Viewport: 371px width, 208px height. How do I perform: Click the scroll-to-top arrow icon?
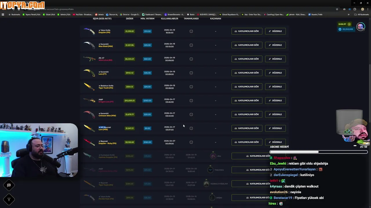tap(9, 199)
